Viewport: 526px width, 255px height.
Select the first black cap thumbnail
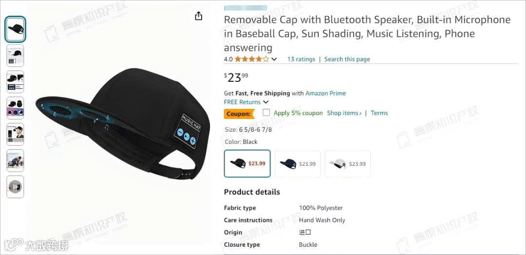pyautogui.click(x=15, y=29)
